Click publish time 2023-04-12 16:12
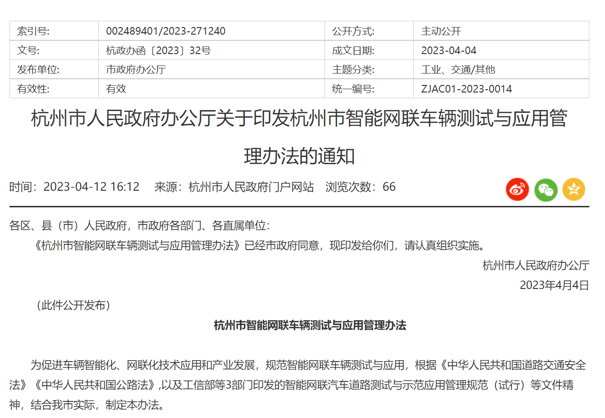This screenshot has height=418, width=605. click(x=92, y=187)
